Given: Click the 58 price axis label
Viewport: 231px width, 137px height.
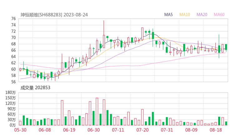Looking at the screenshot, I should (13, 76).
